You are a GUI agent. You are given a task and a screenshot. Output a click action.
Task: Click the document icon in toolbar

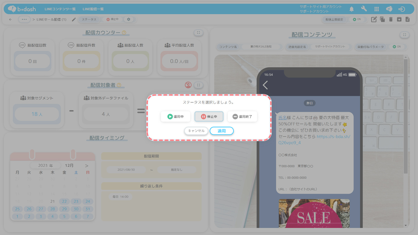(x=408, y=19)
